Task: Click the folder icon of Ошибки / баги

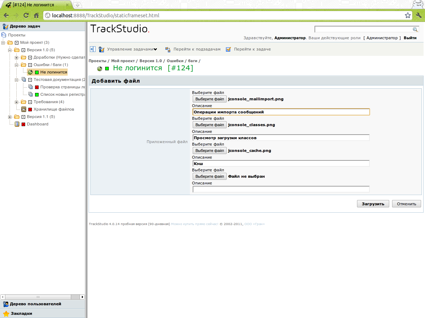Action: (x=23, y=65)
